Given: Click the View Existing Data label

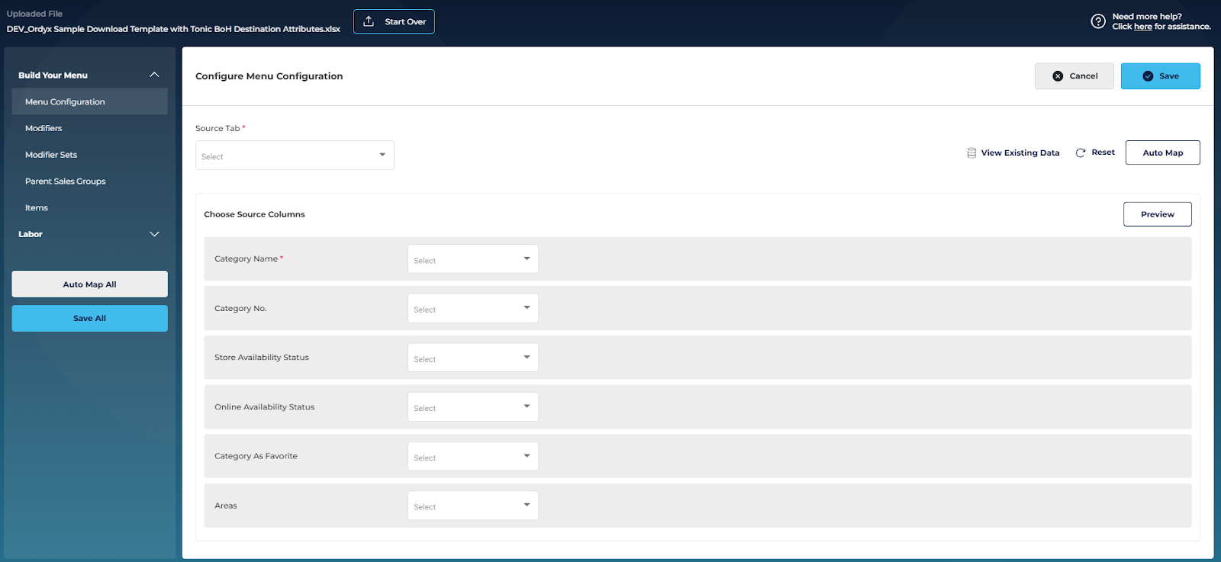Looking at the screenshot, I should click(1020, 153).
